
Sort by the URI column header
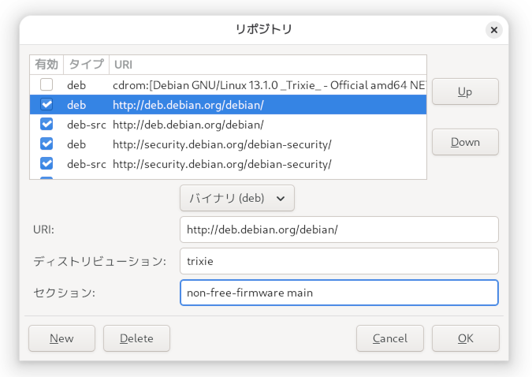266,64
